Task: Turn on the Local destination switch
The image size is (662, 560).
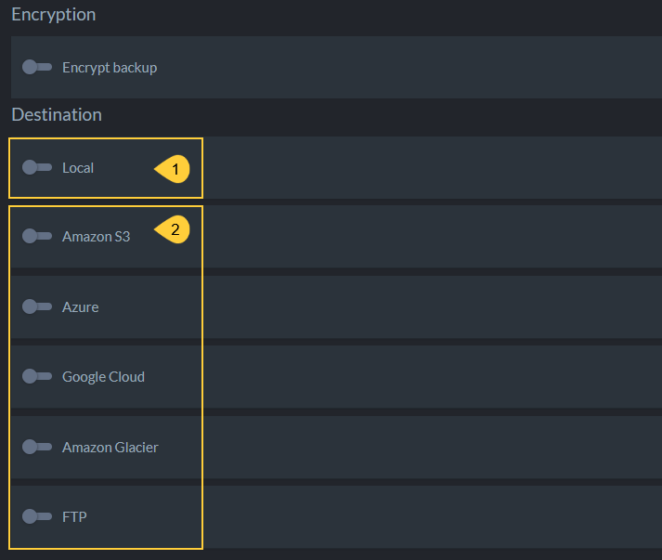Action: 37,167
